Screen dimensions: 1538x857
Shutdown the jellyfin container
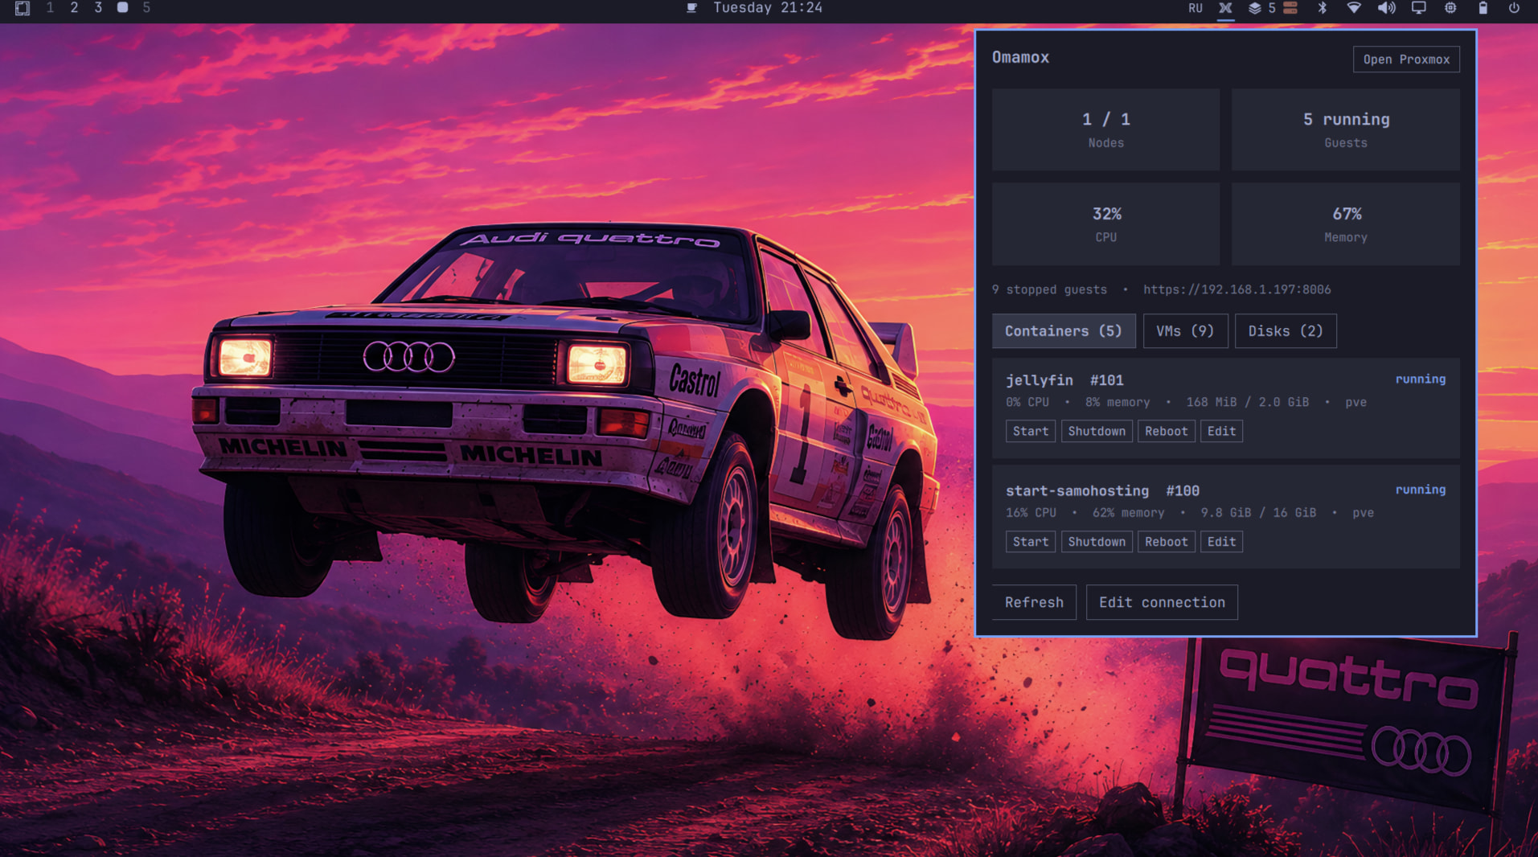pos(1097,431)
